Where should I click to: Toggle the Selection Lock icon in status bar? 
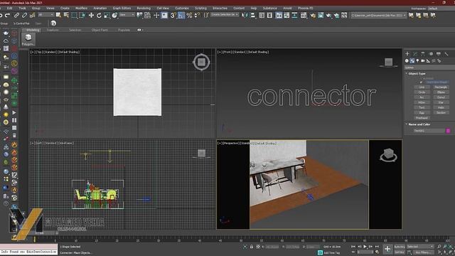click(252, 247)
